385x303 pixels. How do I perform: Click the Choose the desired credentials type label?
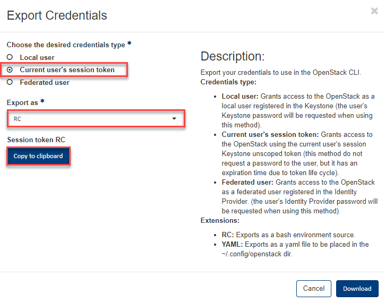click(x=66, y=45)
